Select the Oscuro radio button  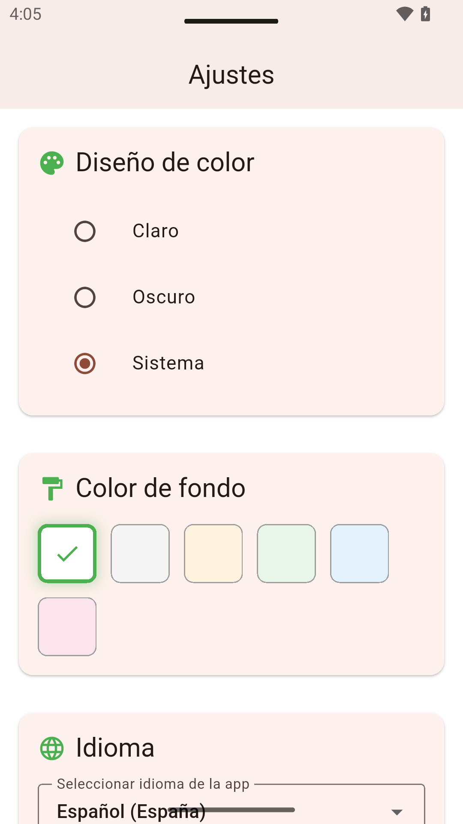[x=85, y=297]
